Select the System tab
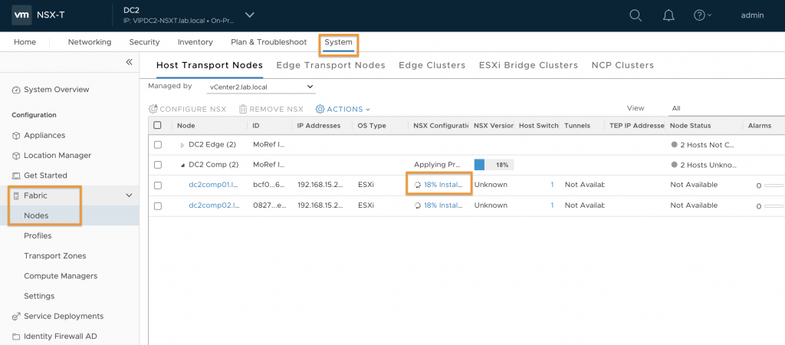Screen dimensions: 785x345 (338, 42)
